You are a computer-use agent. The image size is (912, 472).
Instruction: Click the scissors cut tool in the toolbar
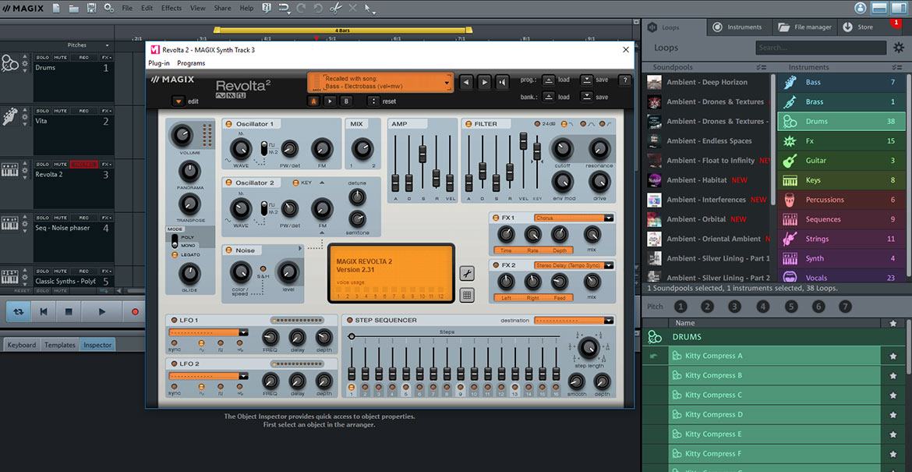[336, 8]
